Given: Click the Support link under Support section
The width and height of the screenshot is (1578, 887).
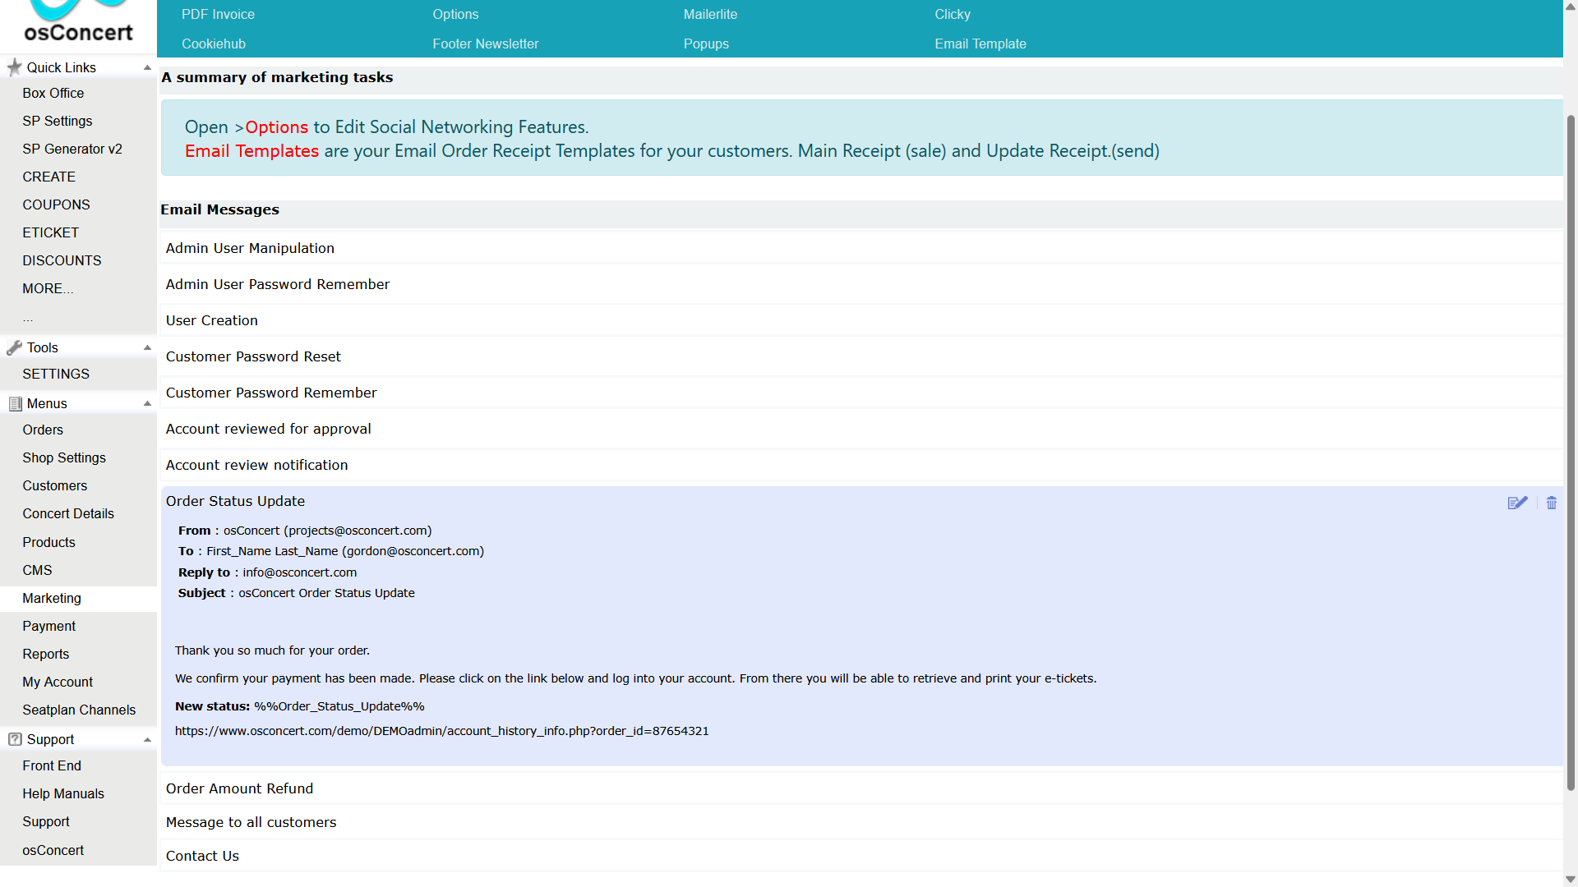Looking at the screenshot, I should 46,821.
